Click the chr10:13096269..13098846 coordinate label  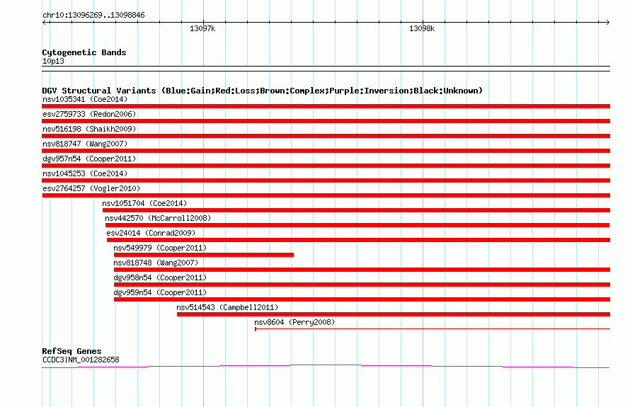(x=93, y=16)
